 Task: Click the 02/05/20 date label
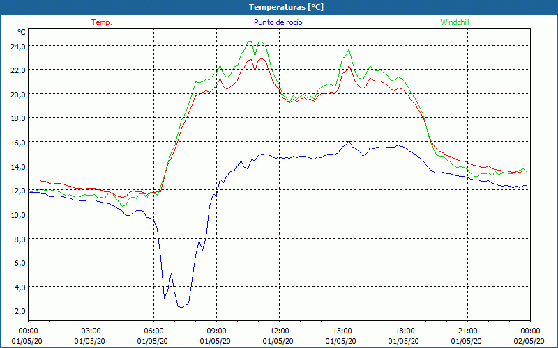[x=529, y=341]
